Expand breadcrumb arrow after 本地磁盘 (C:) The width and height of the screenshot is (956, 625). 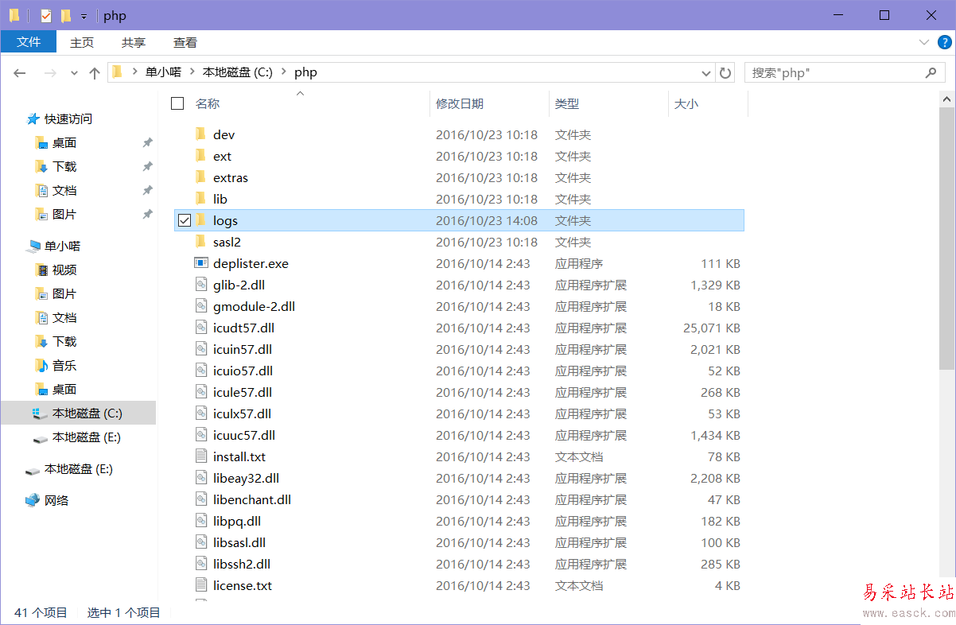pos(284,72)
